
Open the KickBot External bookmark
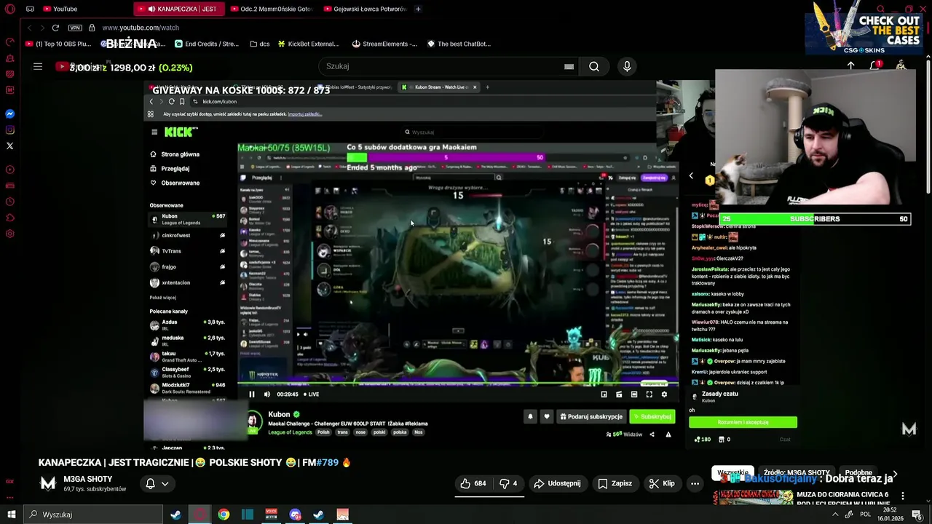(x=308, y=44)
